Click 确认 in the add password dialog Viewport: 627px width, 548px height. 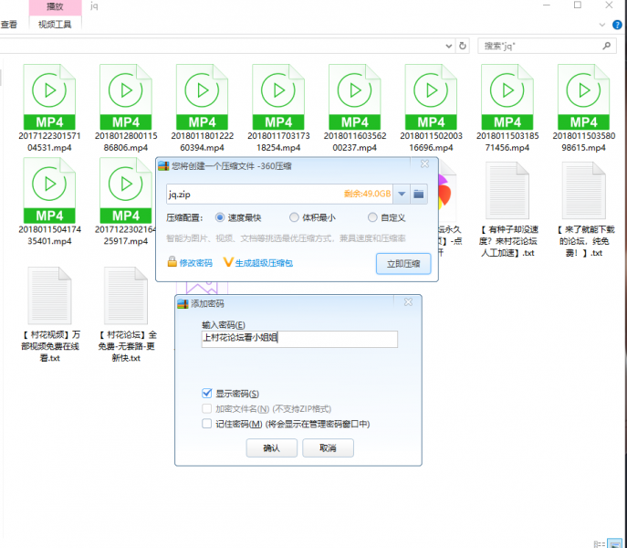click(x=272, y=448)
